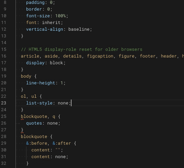Click the HTML5 display-role reset comment
184x168 pixels.
(x=82, y=49)
